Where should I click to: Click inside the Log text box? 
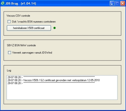(x=62, y=88)
